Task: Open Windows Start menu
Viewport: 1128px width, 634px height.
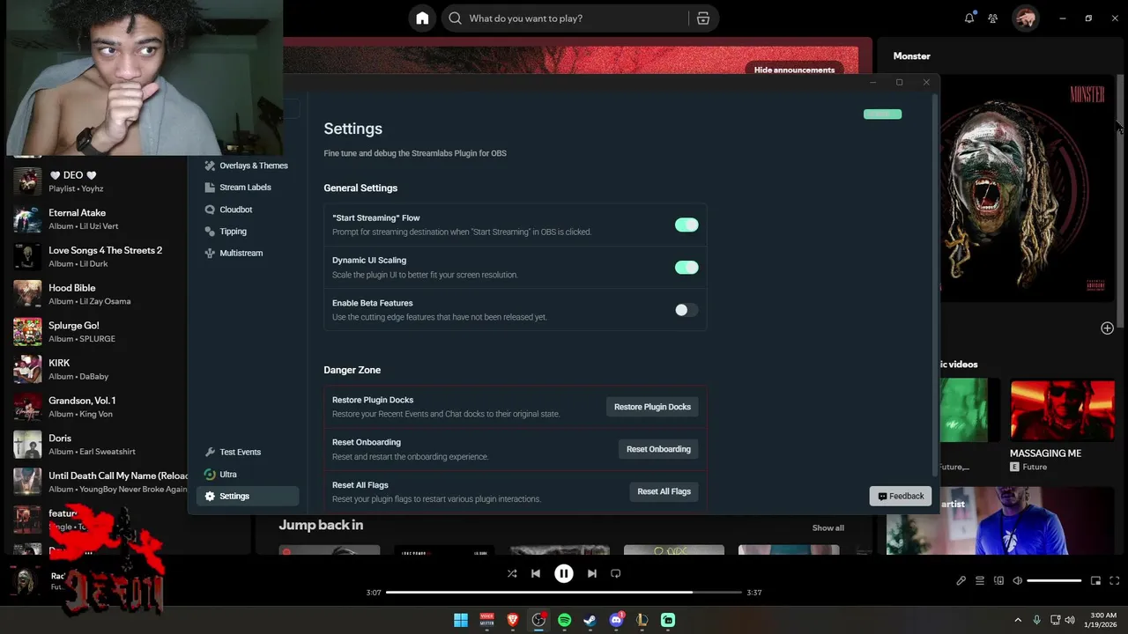Action: [x=461, y=620]
